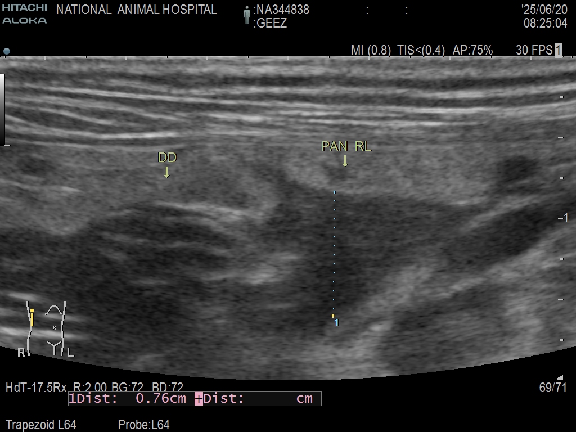
Task: Click the arrow under the DD label
Action: tap(166, 171)
